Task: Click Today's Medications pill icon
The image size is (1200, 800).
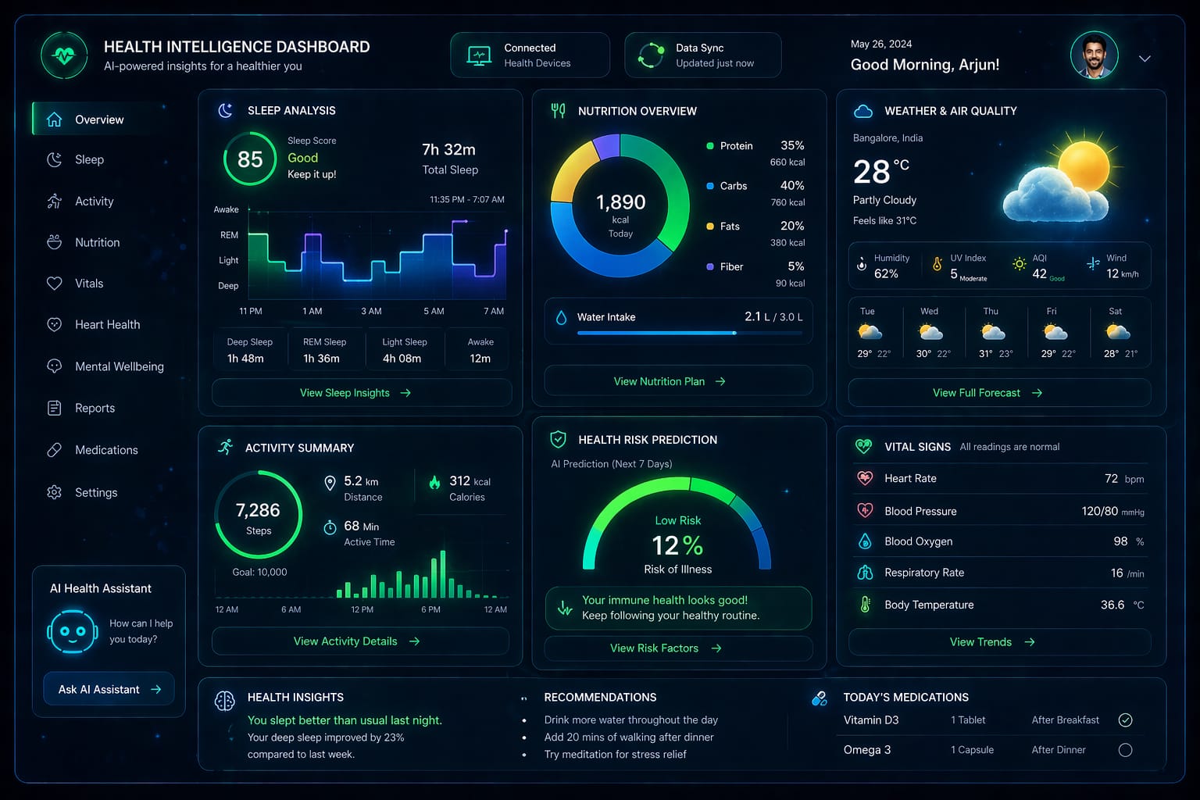Action: (820, 698)
